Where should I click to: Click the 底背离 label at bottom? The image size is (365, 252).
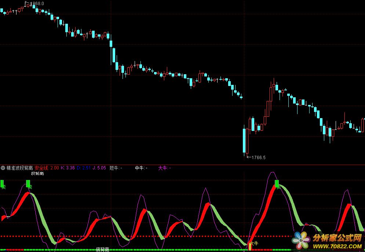(103, 249)
